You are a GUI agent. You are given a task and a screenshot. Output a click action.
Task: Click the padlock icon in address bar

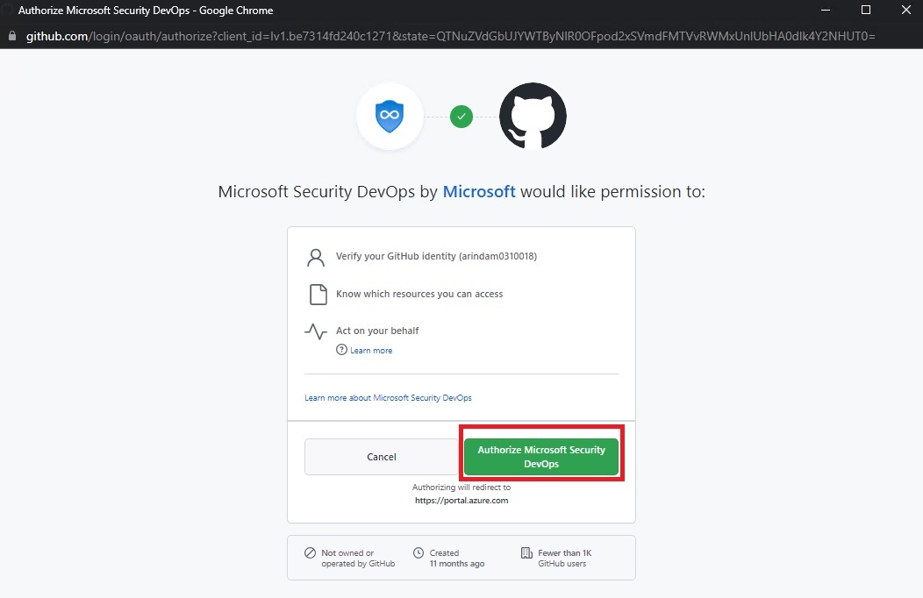(12, 36)
